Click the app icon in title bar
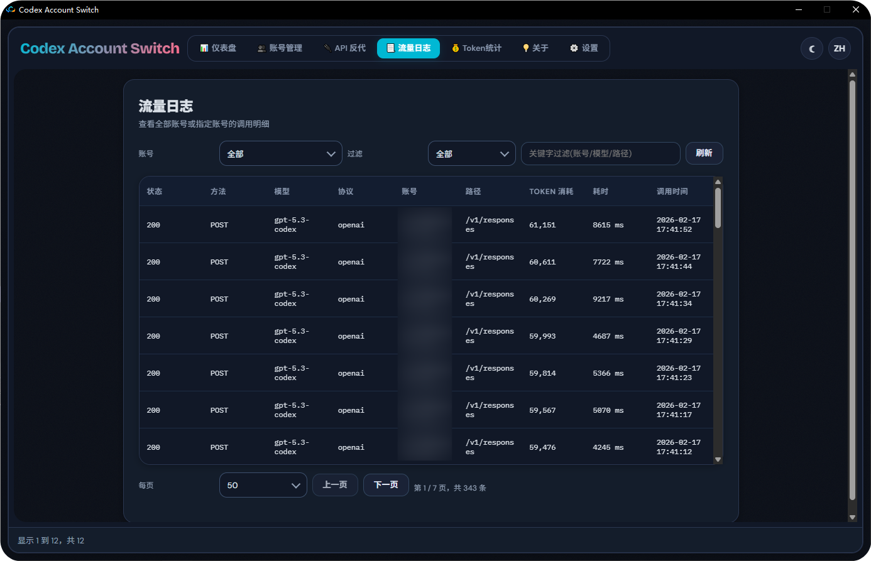 tap(11, 9)
